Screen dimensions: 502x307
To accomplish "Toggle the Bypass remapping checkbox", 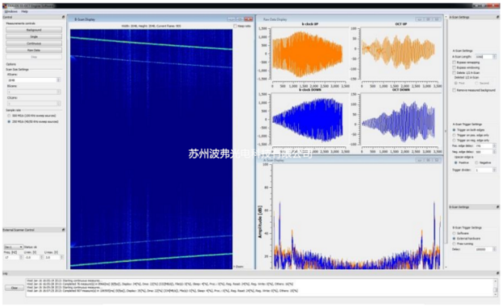I will [x=454, y=63].
